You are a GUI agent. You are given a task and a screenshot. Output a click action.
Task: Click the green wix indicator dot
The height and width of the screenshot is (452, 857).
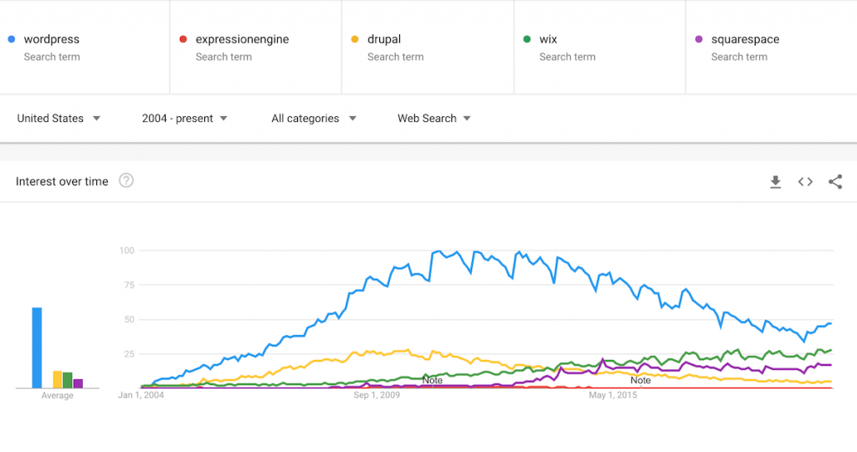(527, 39)
